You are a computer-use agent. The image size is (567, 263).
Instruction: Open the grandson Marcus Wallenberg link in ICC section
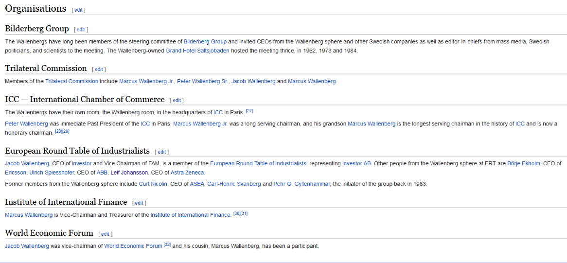point(372,124)
